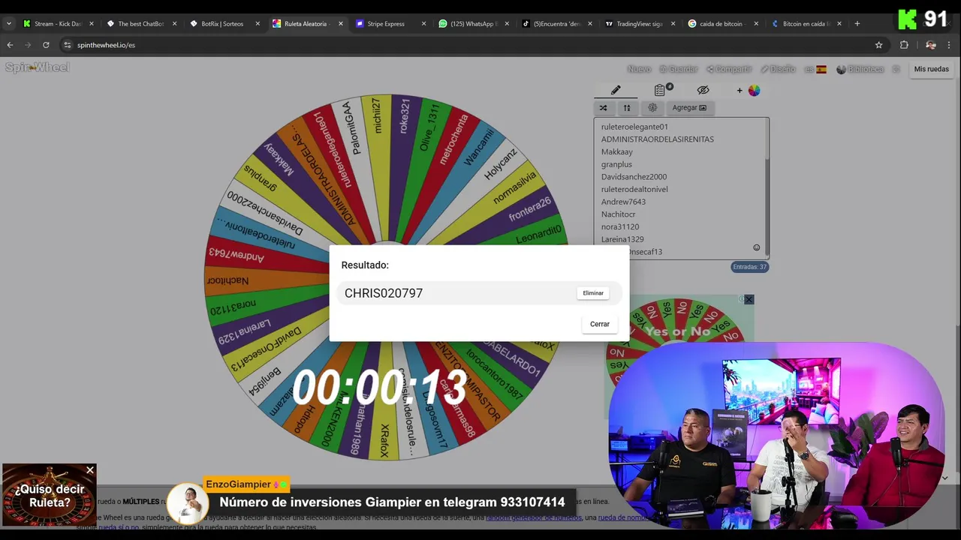Screen dimensions: 961x540
Task: Open the clipboard results tab
Action: pos(660,90)
